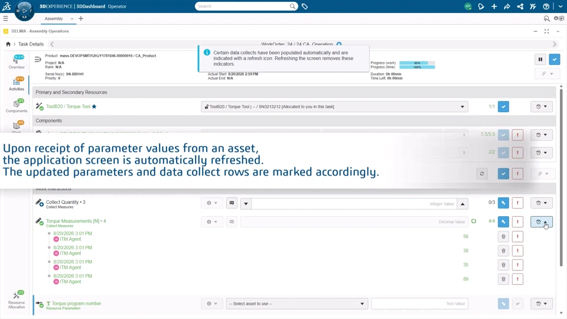Toggle the check for 5.5/5.5 component

[x=503, y=135]
